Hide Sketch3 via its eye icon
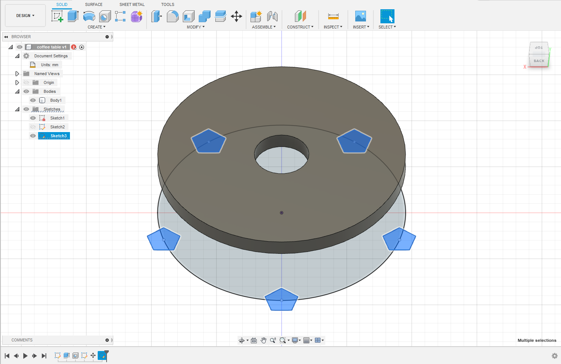Viewport: 561px width, 364px height. coord(33,136)
